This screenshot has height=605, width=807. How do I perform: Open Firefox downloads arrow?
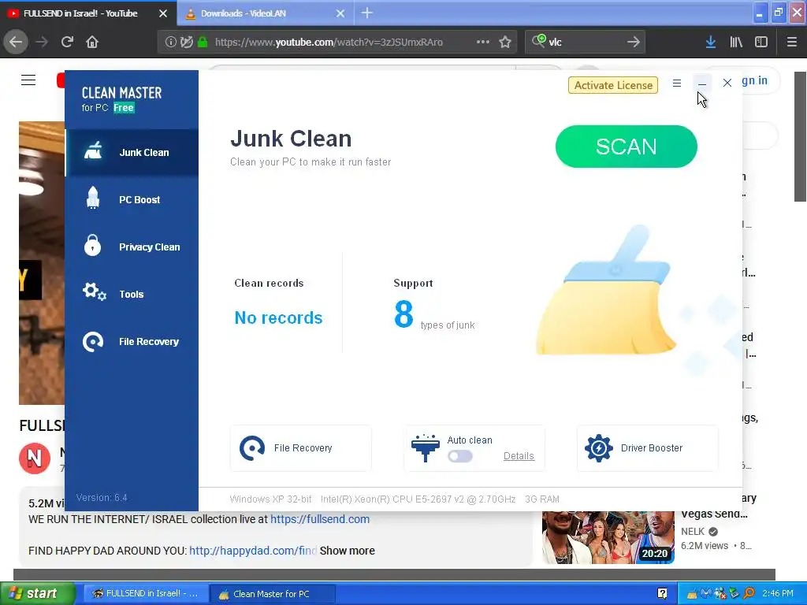711,43
